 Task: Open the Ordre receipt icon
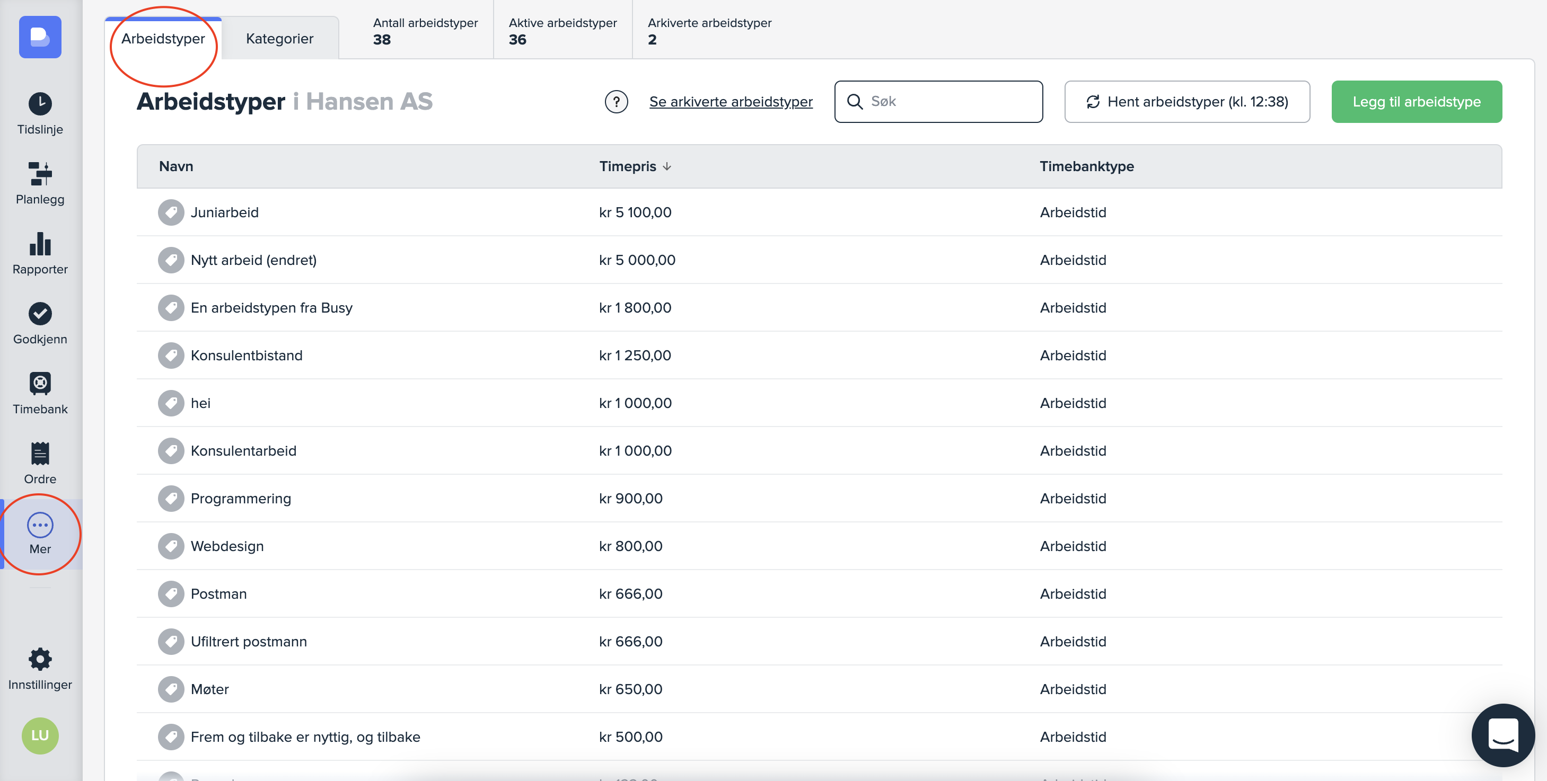[x=40, y=453]
